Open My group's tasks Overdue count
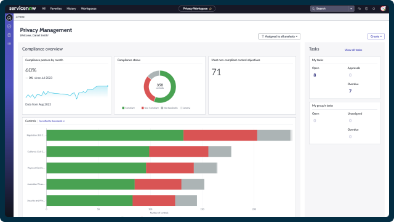This screenshot has height=222, width=394. pos(350,137)
